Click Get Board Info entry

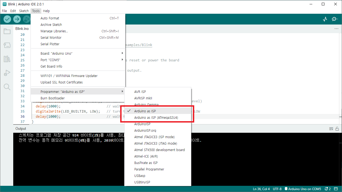[x=78, y=67]
